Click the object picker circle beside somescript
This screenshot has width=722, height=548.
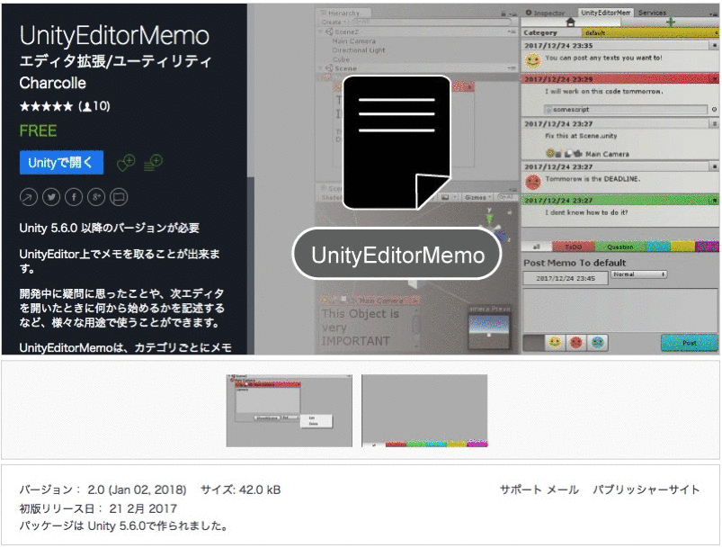[x=714, y=109]
